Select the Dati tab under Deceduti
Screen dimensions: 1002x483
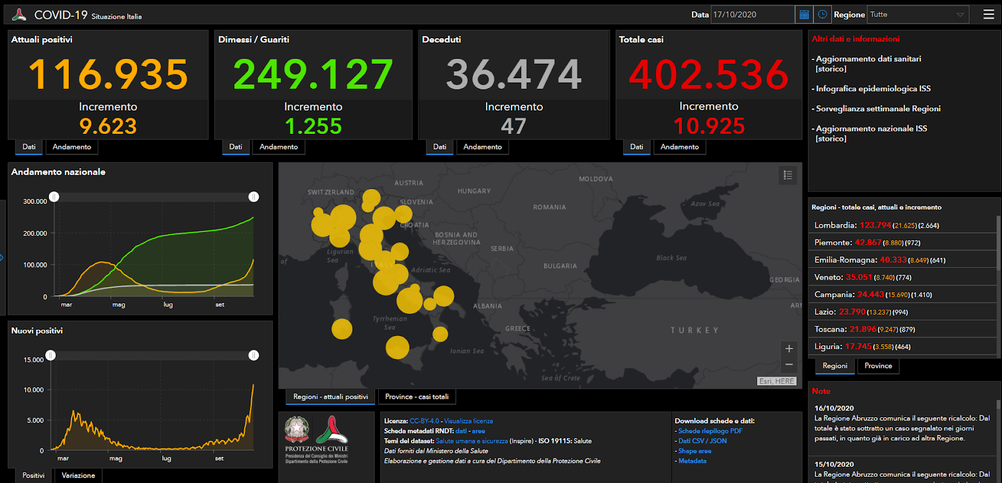(440, 147)
